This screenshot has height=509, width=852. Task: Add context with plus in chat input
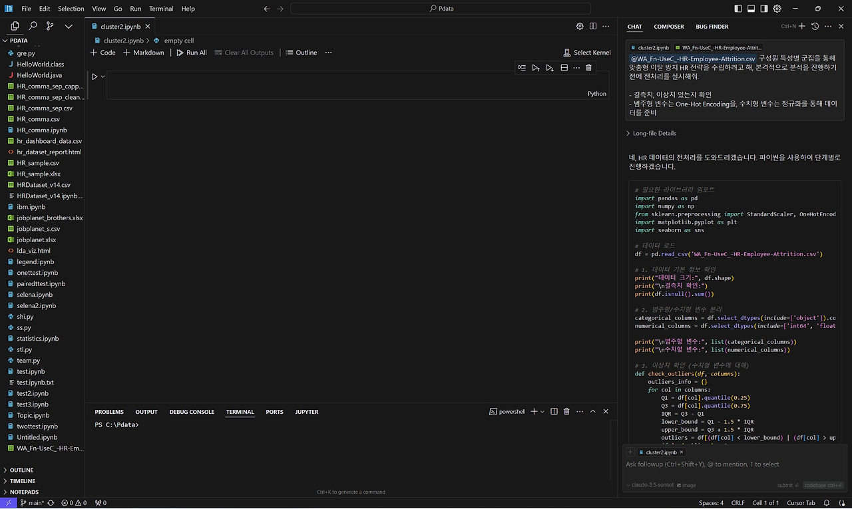[x=630, y=452]
